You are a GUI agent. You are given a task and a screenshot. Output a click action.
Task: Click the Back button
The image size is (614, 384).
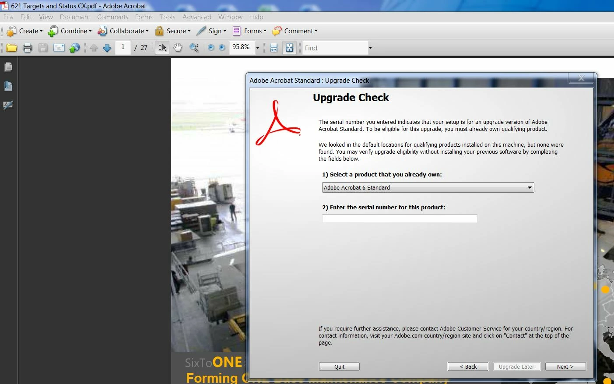click(468, 366)
